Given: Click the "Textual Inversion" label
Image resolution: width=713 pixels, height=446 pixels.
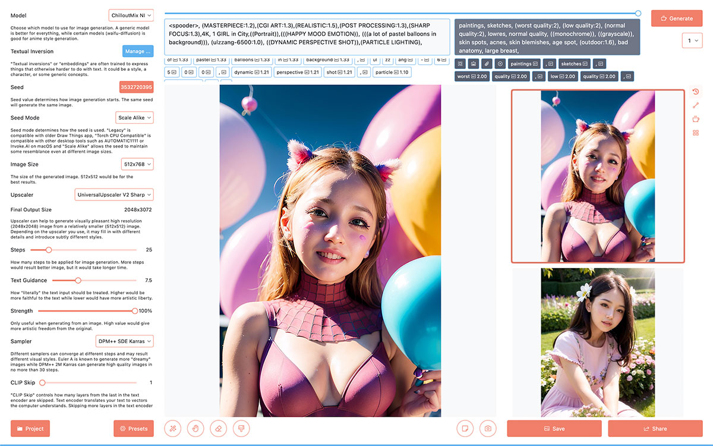Looking at the screenshot, I should 31,52.
